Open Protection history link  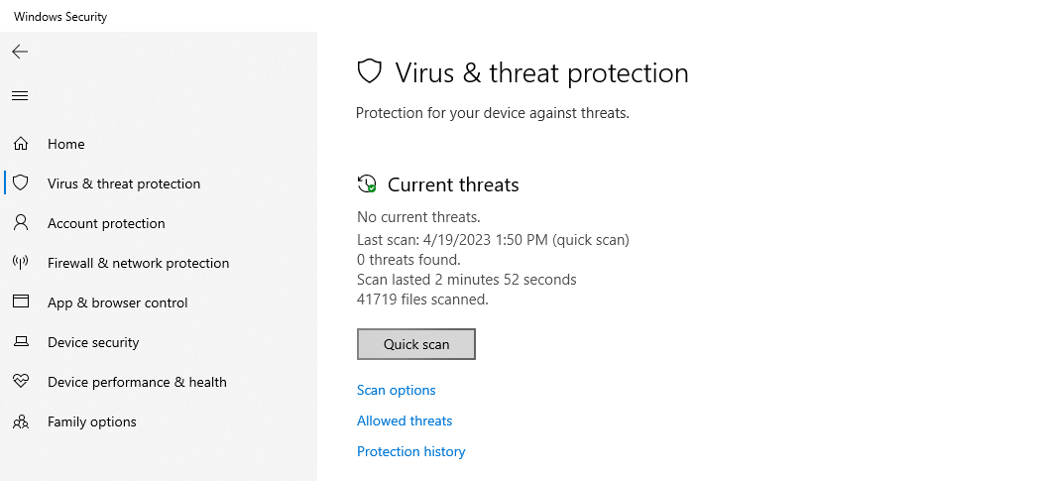pos(410,451)
